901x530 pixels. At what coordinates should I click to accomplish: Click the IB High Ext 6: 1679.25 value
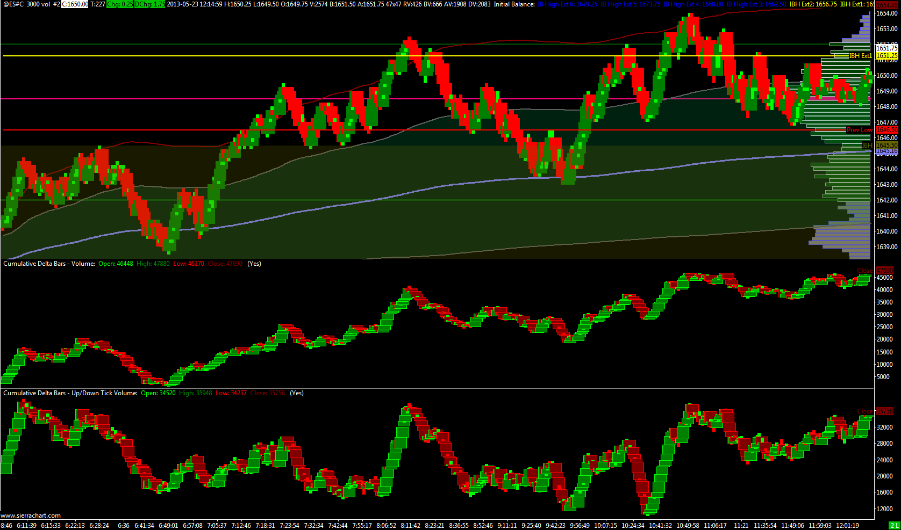click(x=568, y=4)
